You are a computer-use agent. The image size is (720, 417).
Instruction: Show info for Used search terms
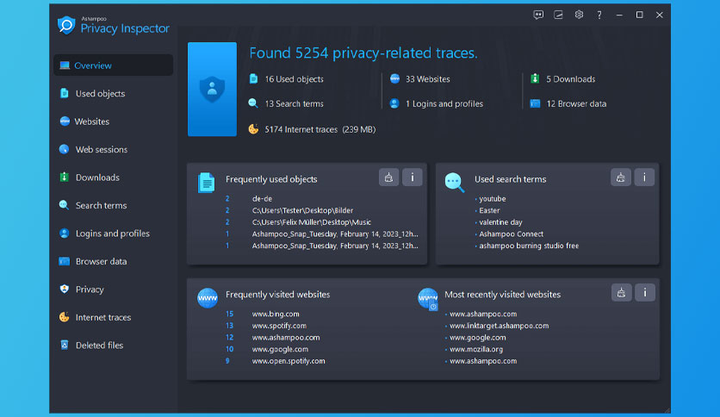click(x=644, y=177)
